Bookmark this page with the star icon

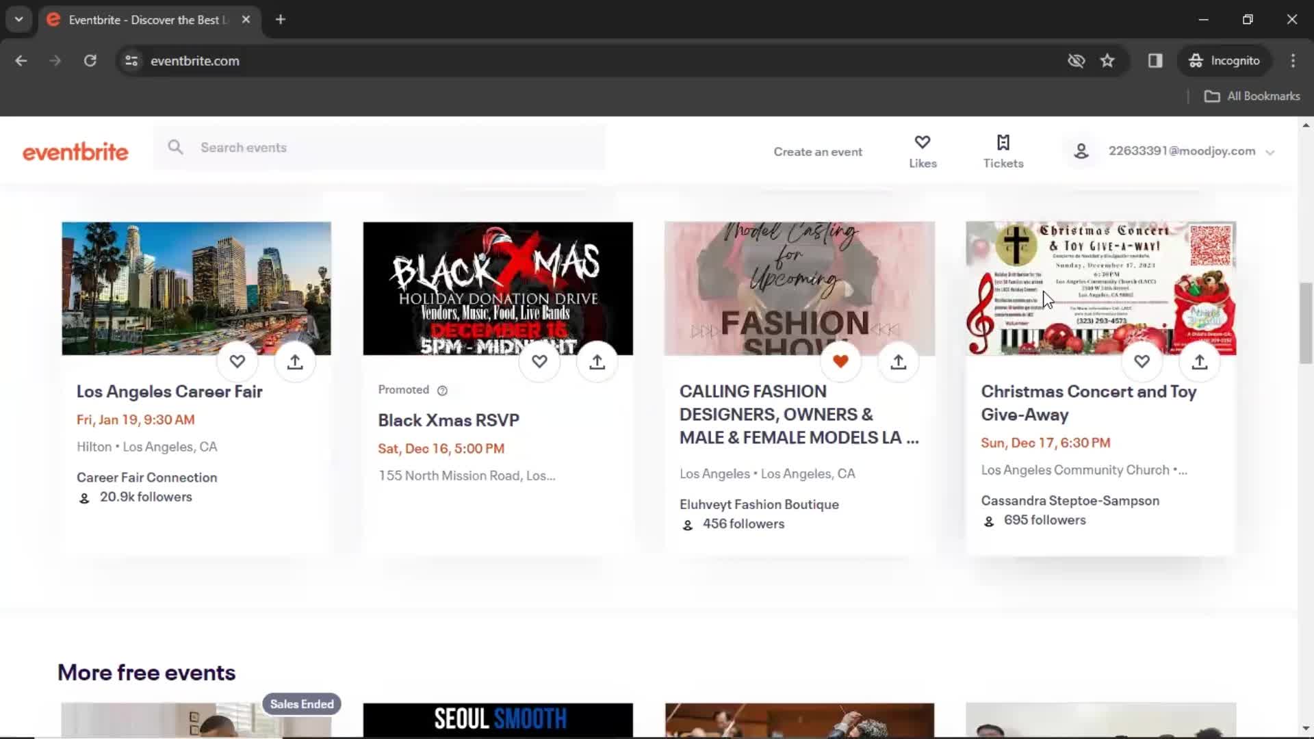[1107, 61]
